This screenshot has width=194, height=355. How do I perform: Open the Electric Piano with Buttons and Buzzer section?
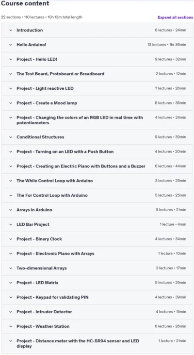tap(97, 166)
